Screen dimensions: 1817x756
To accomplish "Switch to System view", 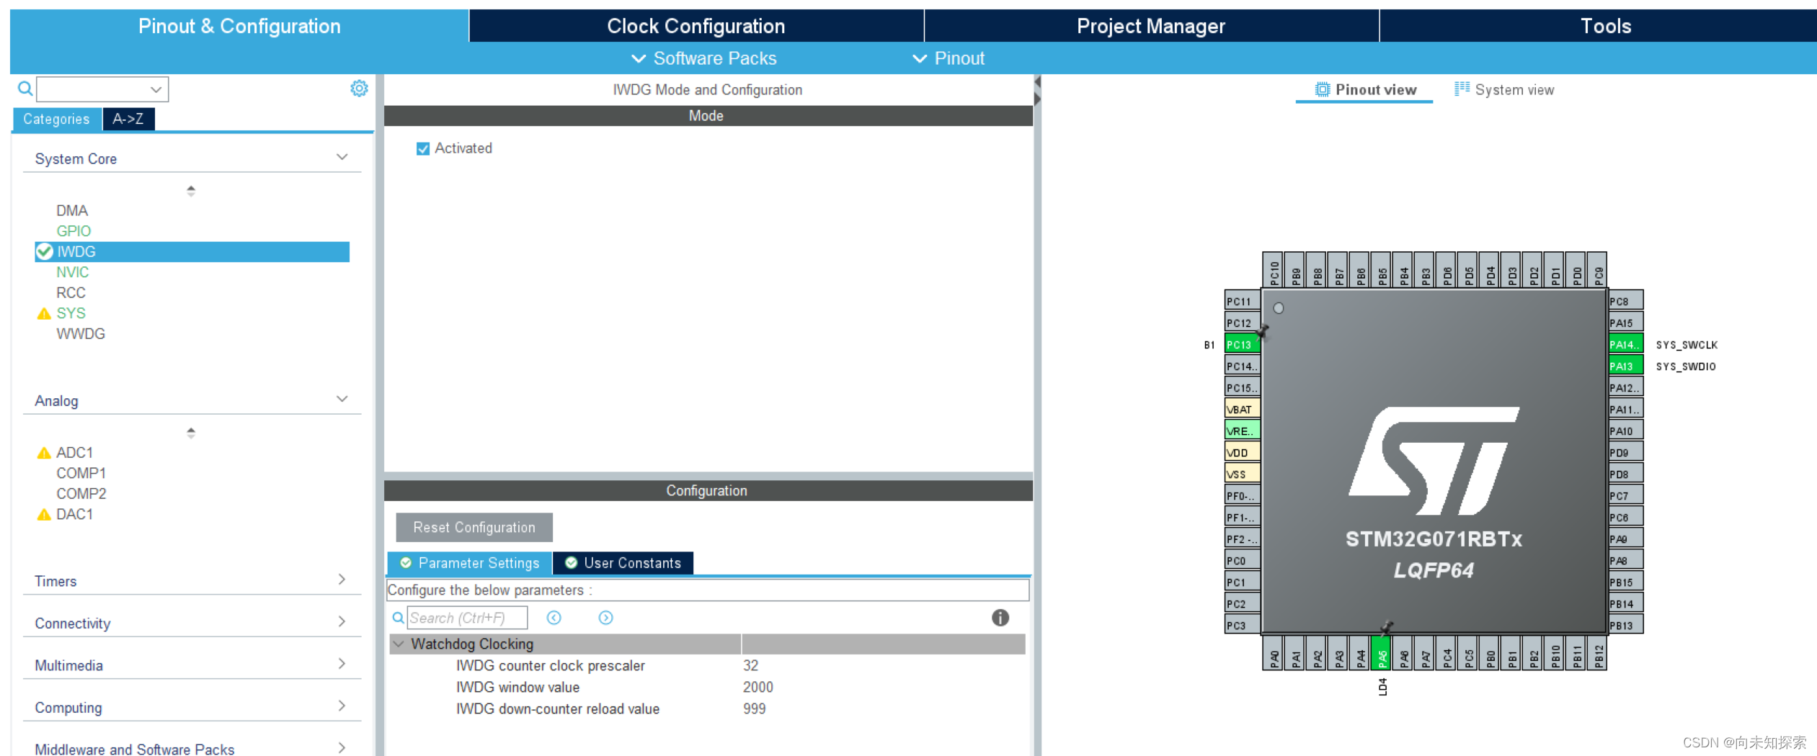I will pyautogui.click(x=1504, y=89).
